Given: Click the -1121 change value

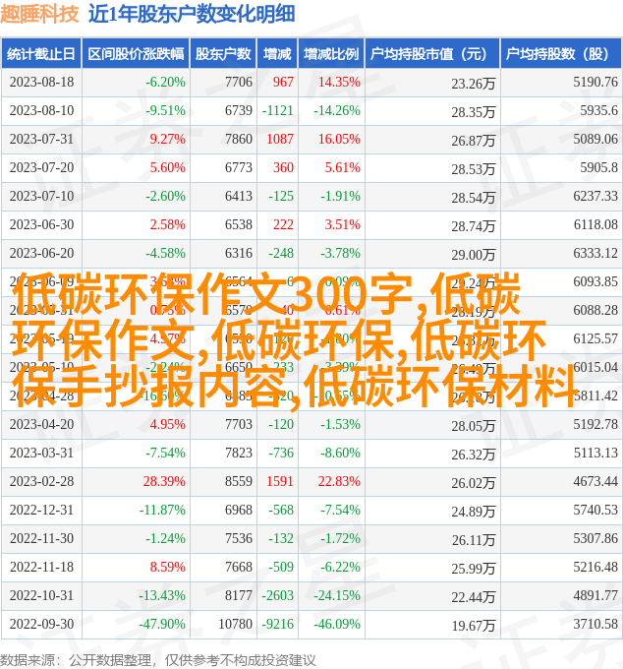Looking at the screenshot, I should (x=278, y=110).
